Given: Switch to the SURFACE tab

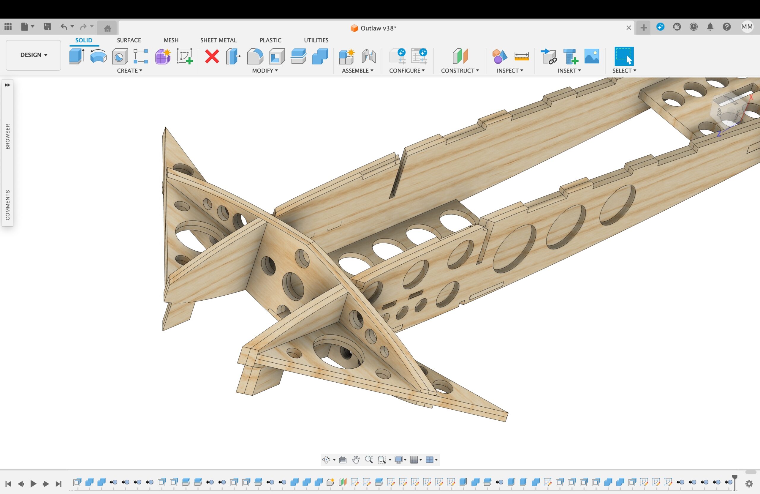Looking at the screenshot, I should pyautogui.click(x=129, y=40).
